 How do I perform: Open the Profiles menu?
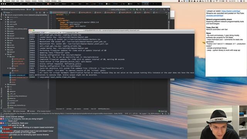[x=41, y=1]
